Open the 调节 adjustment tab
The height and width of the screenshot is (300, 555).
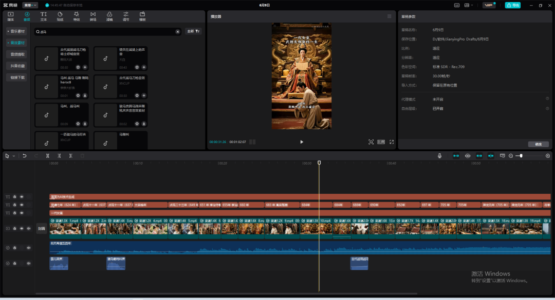[x=126, y=16]
